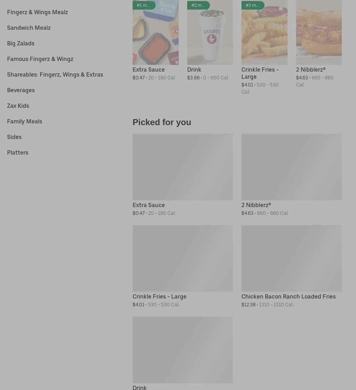Image resolution: width=356 pixels, height=390 pixels.
Task: Open Fingerz & Wings Mealz category
Action: [37, 12]
